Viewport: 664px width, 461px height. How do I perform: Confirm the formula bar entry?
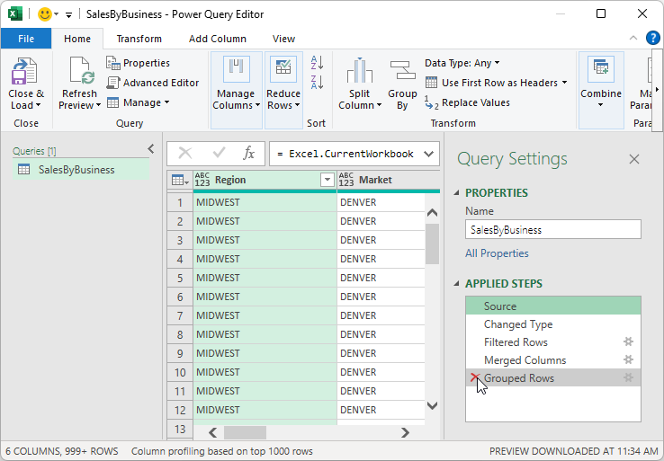pyautogui.click(x=219, y=153)
